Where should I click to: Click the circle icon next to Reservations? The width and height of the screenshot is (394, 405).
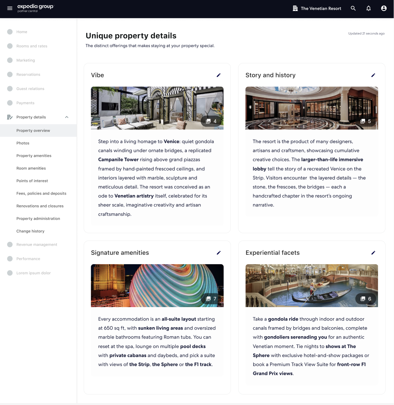click(x=10, y=74)
